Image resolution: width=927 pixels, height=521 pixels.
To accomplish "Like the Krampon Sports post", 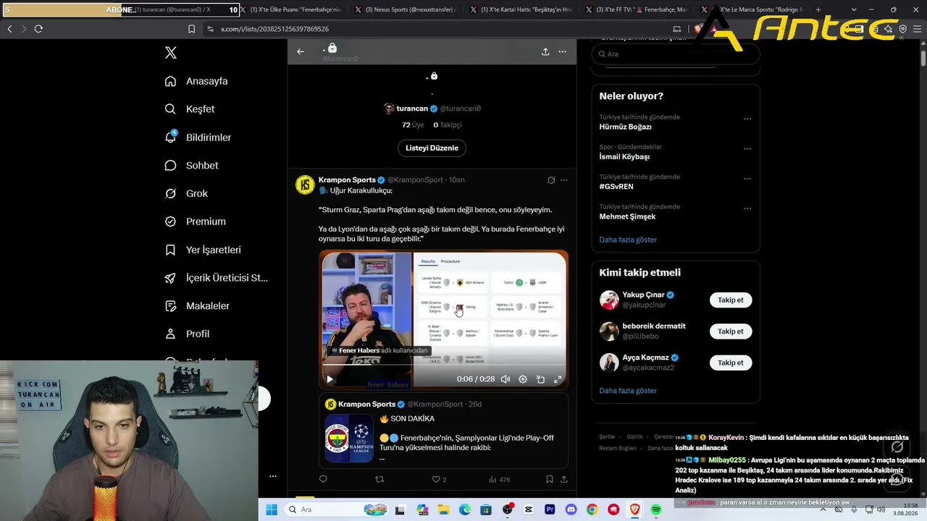I will pos(439,479).
